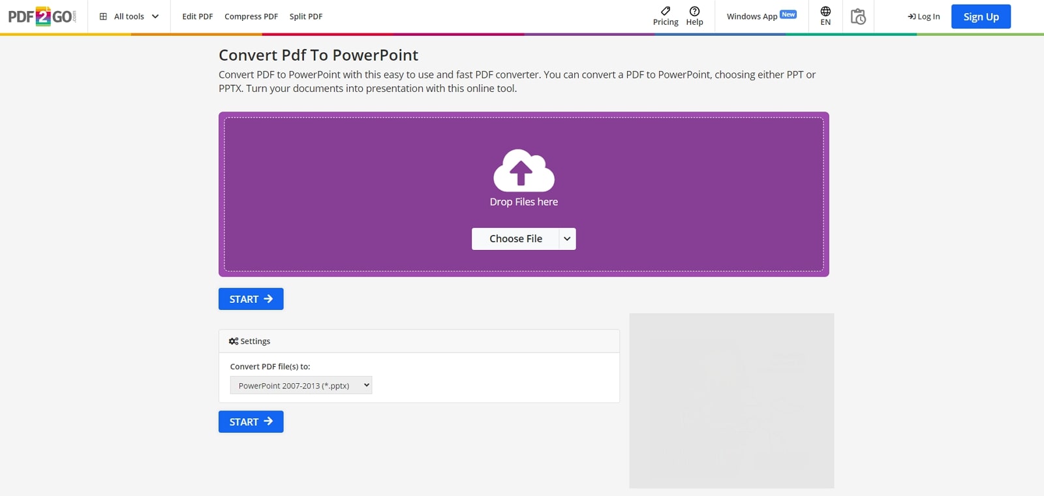This screenshot has height=496, width=1044.
Task: Click the grid icon beside All tools
Action: [x=103, y=16]
